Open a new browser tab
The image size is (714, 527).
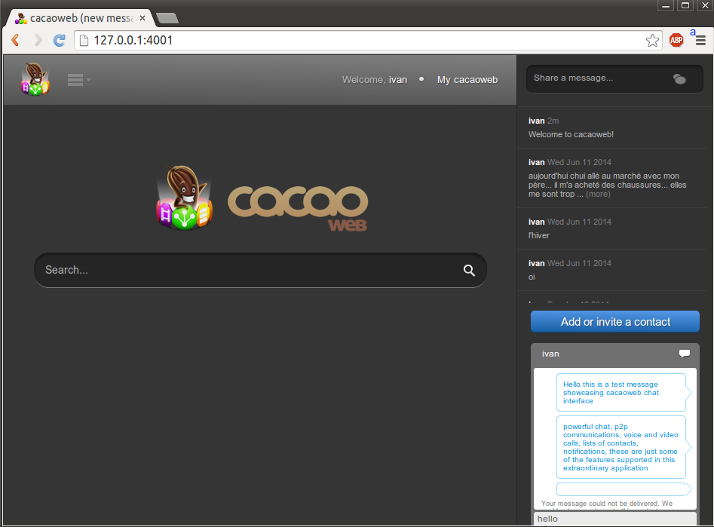pyautogui.click(x=167, y=18)
